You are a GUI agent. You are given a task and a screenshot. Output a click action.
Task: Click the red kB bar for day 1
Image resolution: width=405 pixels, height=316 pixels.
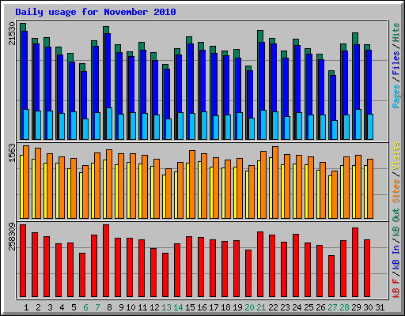point(23,261)
